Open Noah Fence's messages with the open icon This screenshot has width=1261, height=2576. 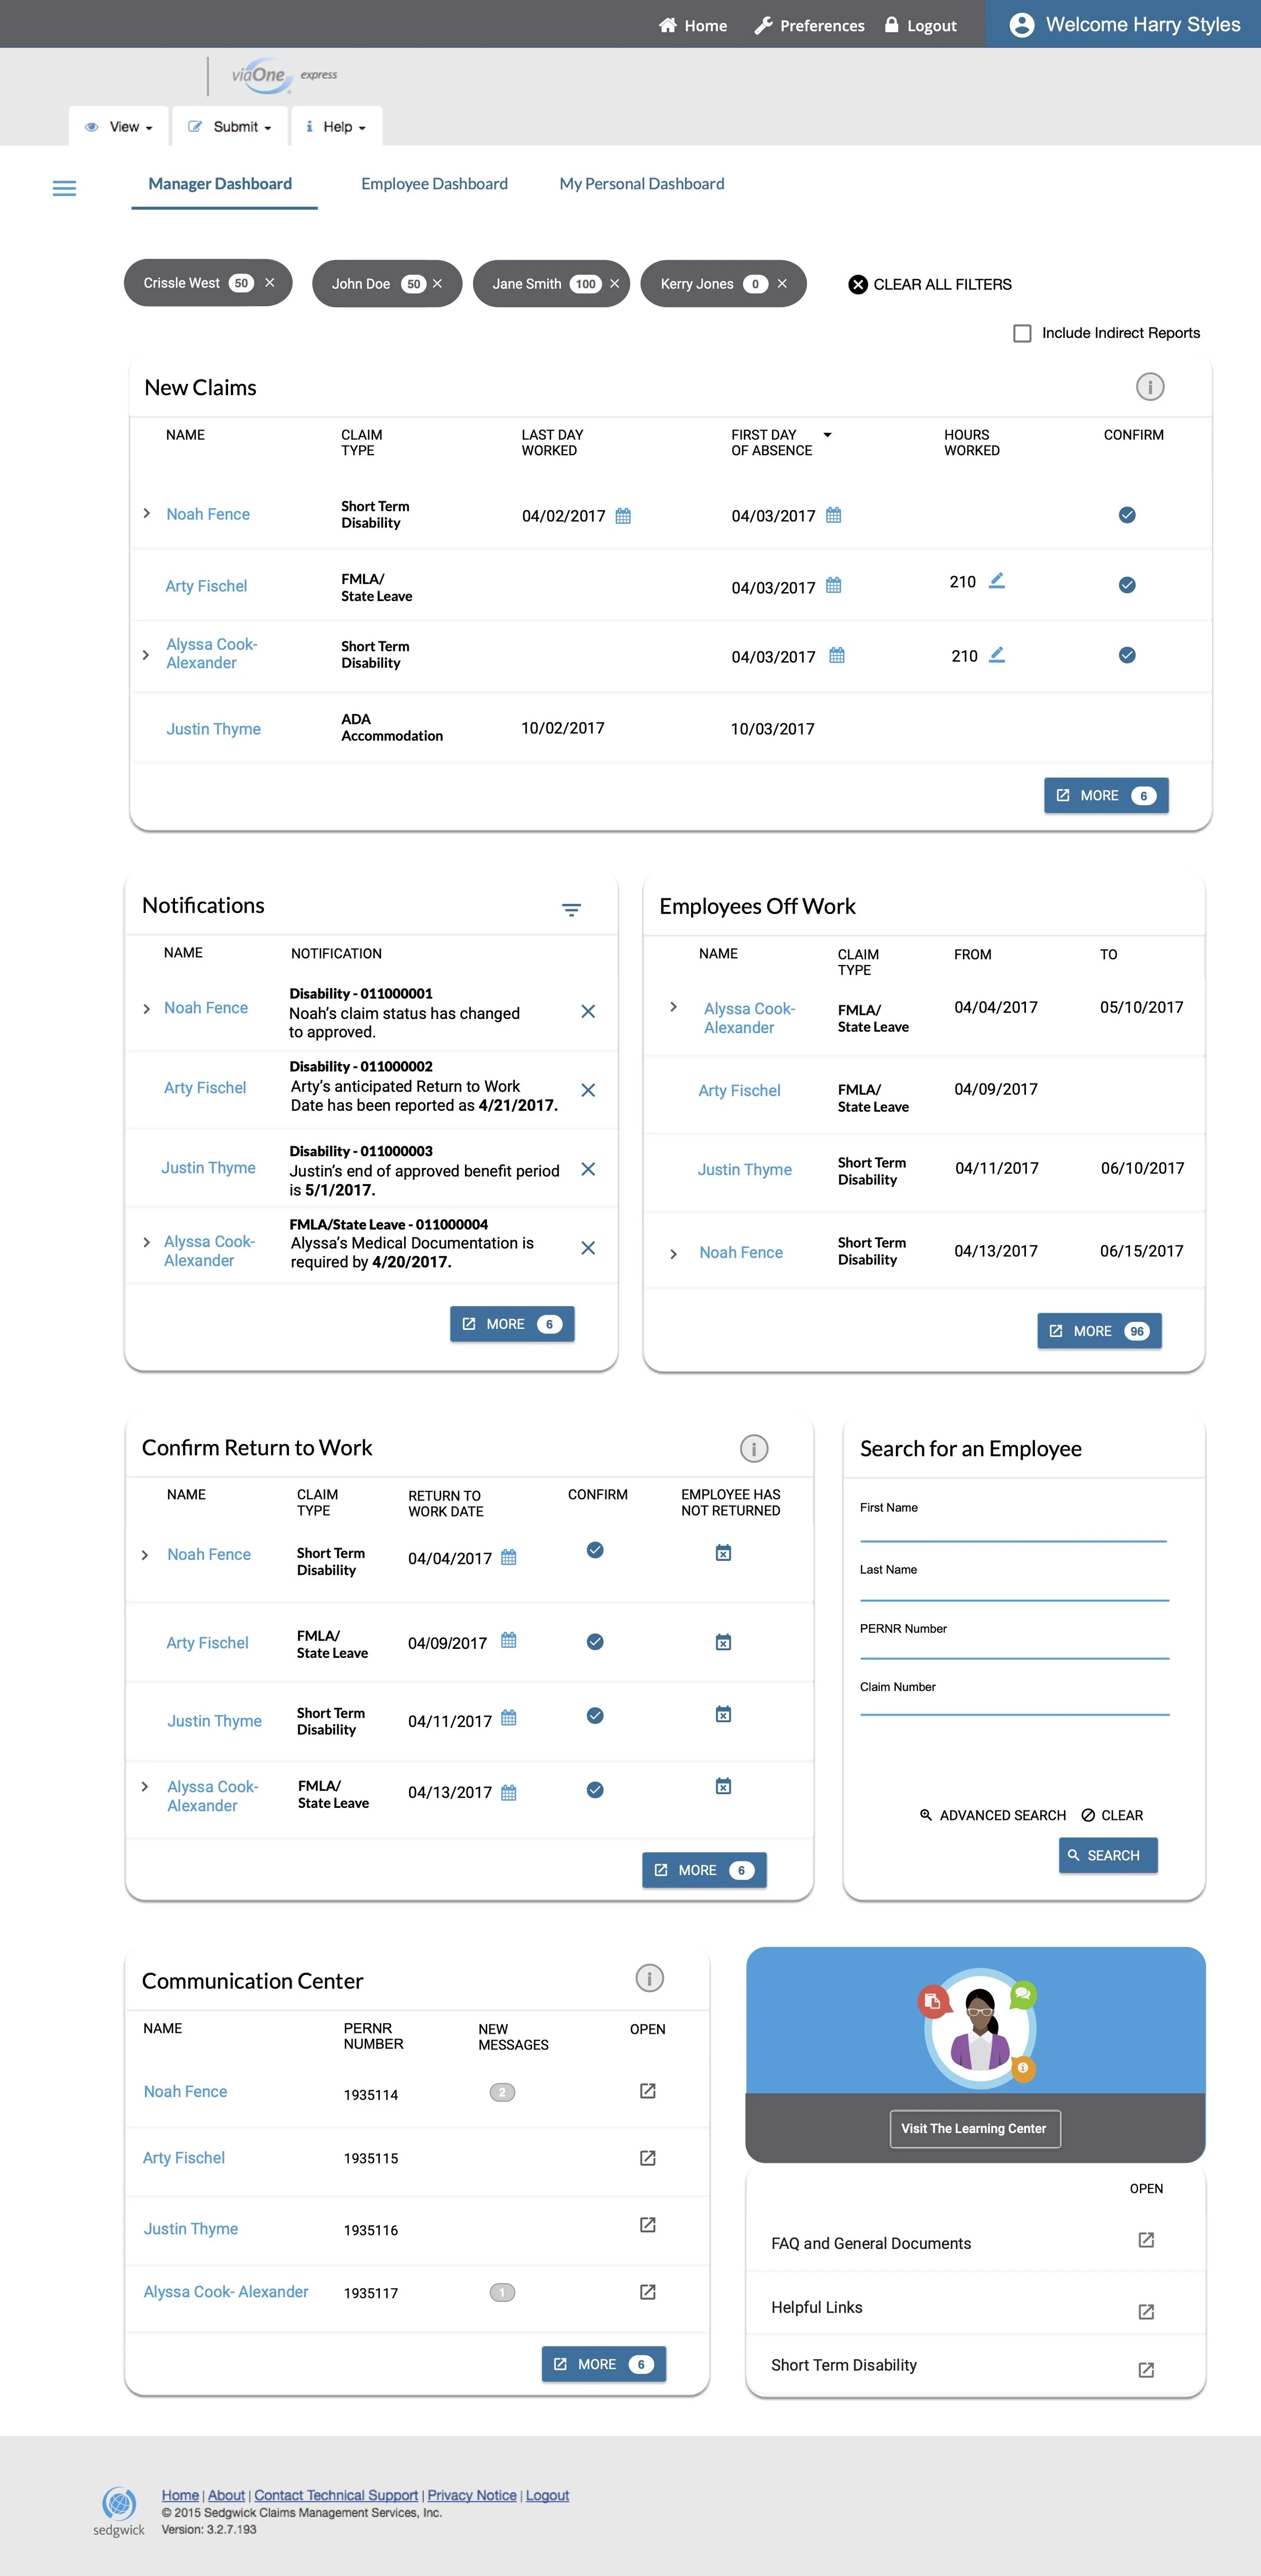[x=648, y=2091]
